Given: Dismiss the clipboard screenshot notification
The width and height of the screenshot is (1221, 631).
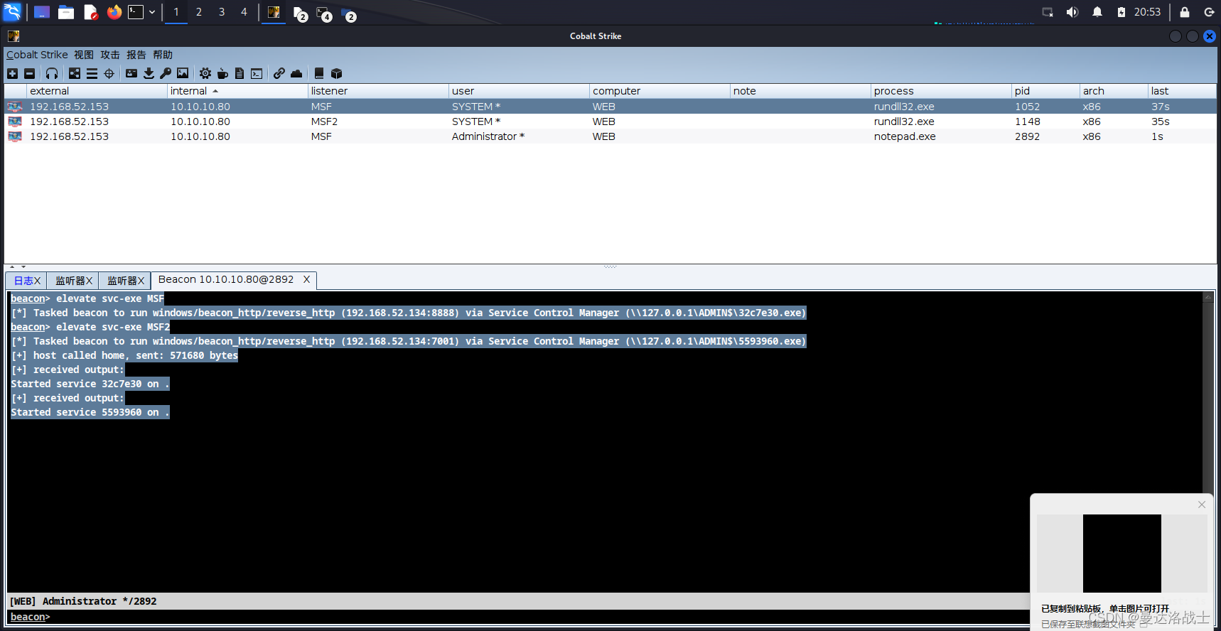Looking at the screenshot, I should 1202,505.
